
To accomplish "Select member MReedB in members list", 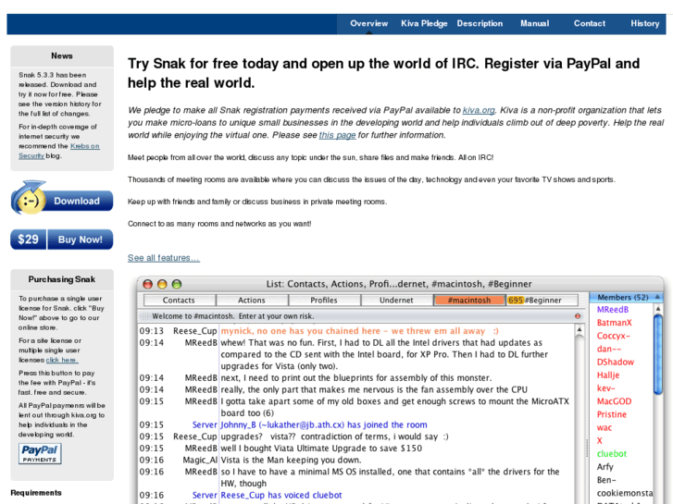I will click(x=613, y=310).
